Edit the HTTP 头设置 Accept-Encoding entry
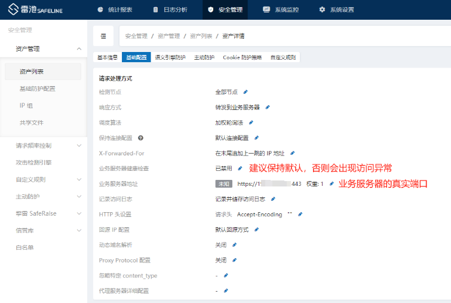451x303 pixels. 300,215
